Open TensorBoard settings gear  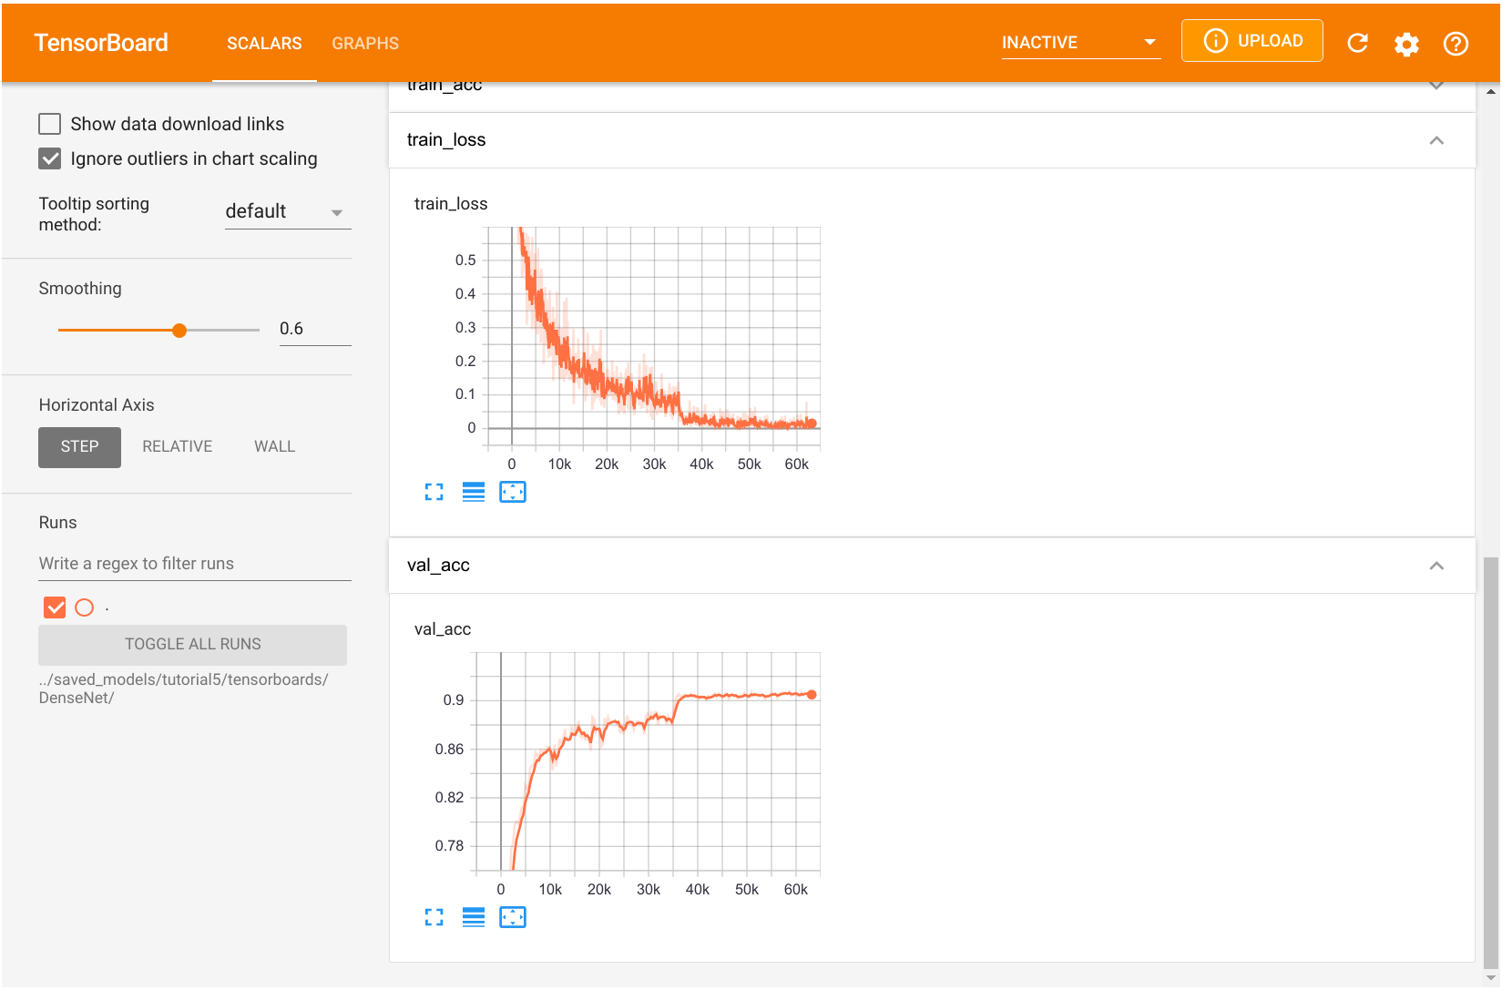(x=1406, y=43)
